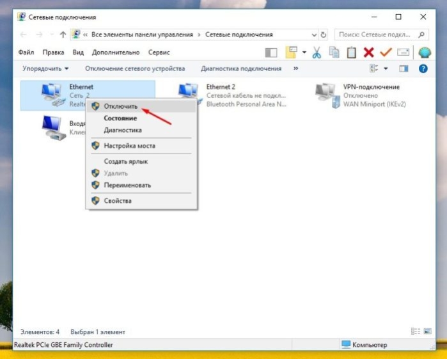Click the seashell icon in toolbar
Viewport: 447px width, 359px height.
point(425,52)
